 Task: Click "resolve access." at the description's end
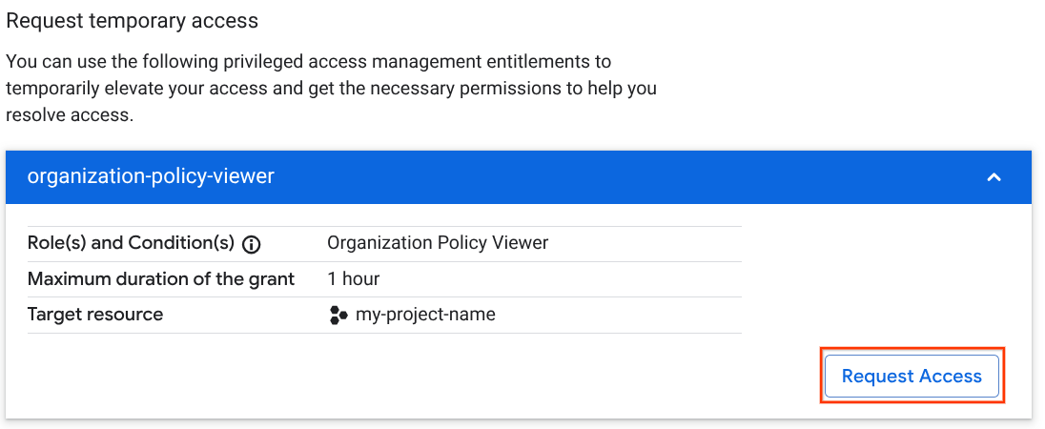(x=69, y=115)
